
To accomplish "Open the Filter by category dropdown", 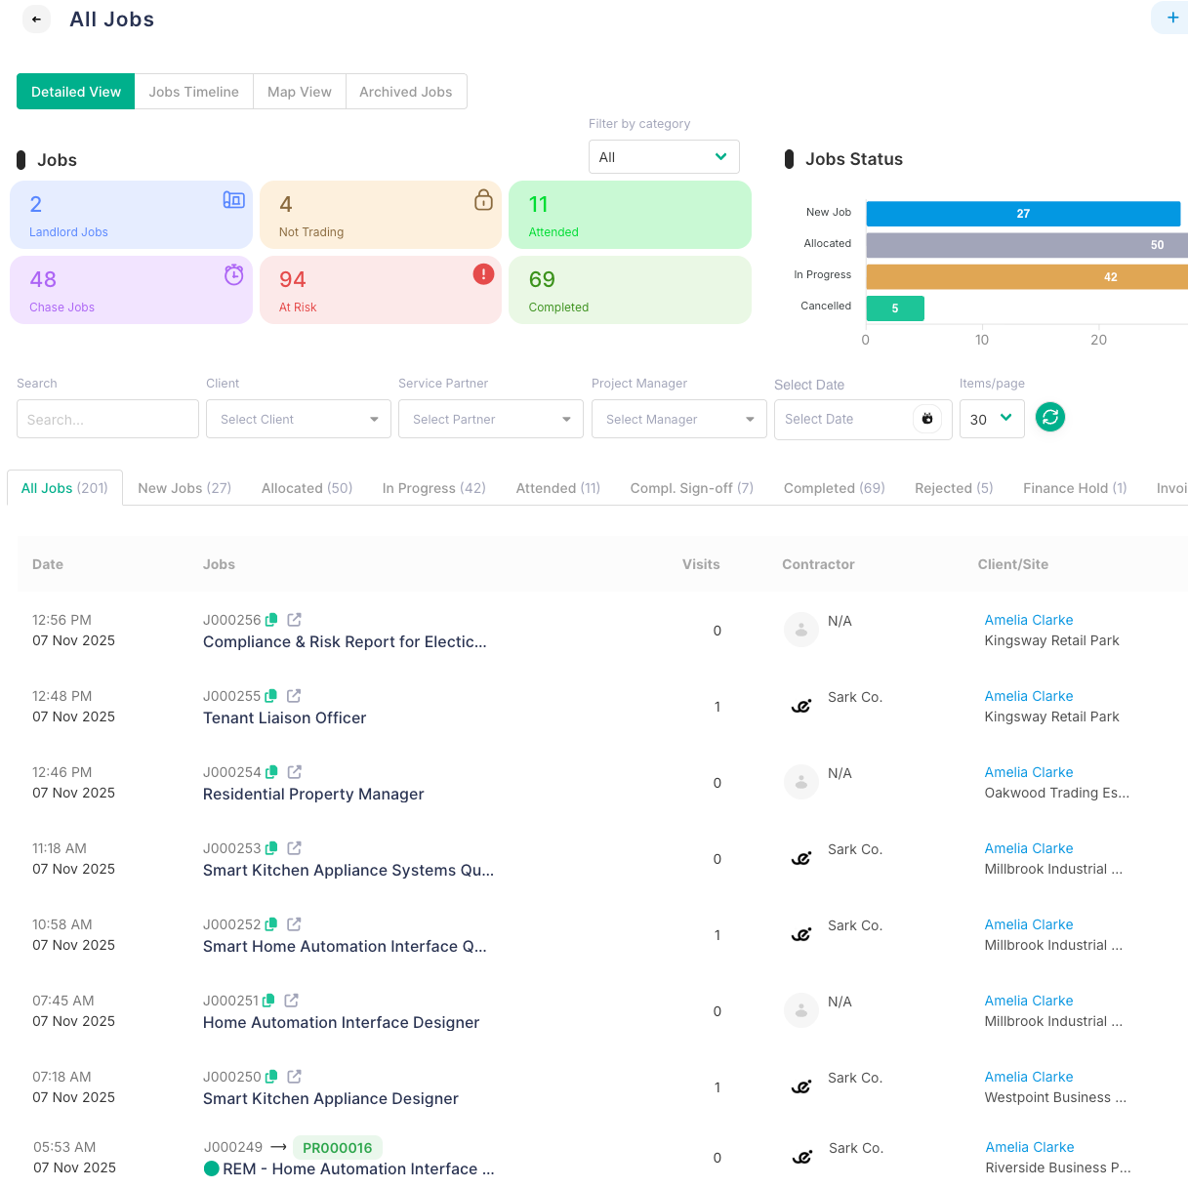I will [x=664, y=156].
